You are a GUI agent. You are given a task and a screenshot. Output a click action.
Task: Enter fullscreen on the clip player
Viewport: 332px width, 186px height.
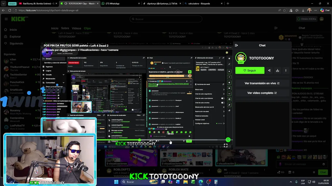(x=226, y=146)
